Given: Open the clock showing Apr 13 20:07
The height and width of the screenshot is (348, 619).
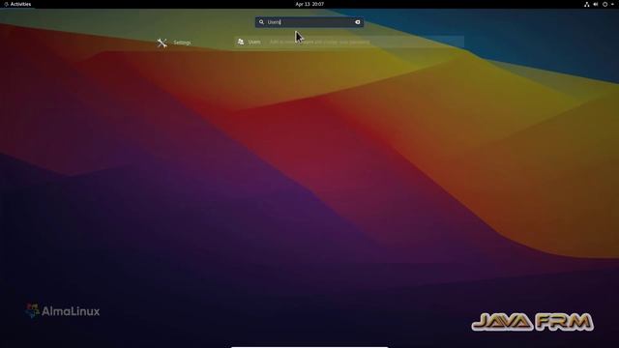Looking at the screenshot, I should pyautogui.click(x=309, y=4).
